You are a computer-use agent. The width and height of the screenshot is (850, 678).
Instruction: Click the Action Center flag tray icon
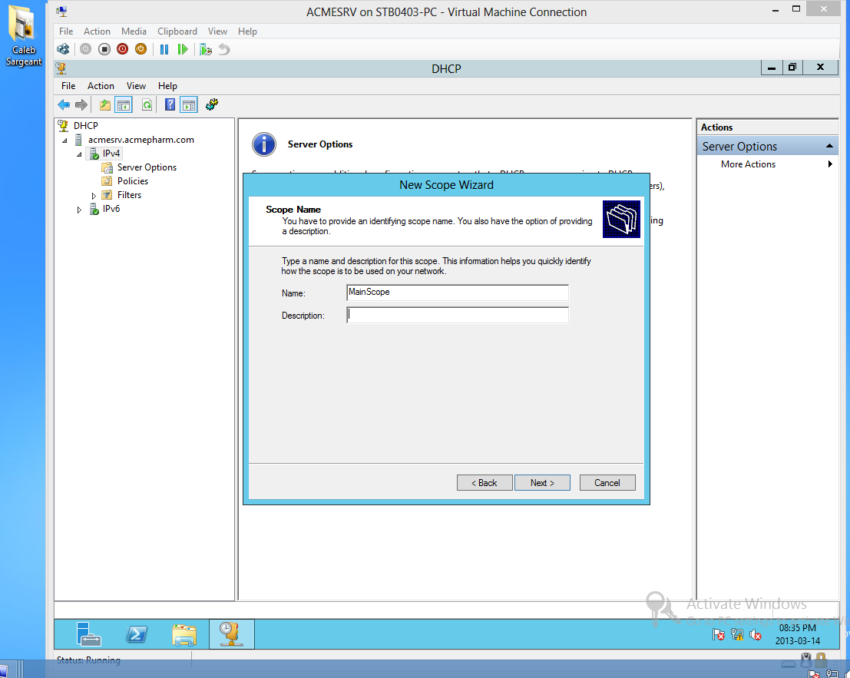click(x=719, y=634)
